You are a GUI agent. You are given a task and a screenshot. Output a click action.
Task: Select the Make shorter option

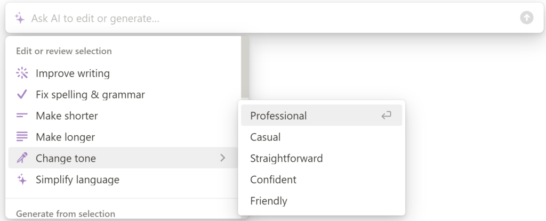coord(123,116)
